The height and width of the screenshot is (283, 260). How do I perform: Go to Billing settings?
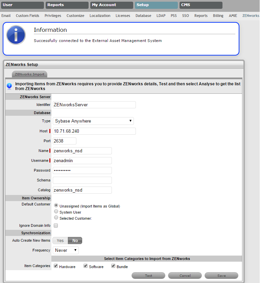coord(218,16)
